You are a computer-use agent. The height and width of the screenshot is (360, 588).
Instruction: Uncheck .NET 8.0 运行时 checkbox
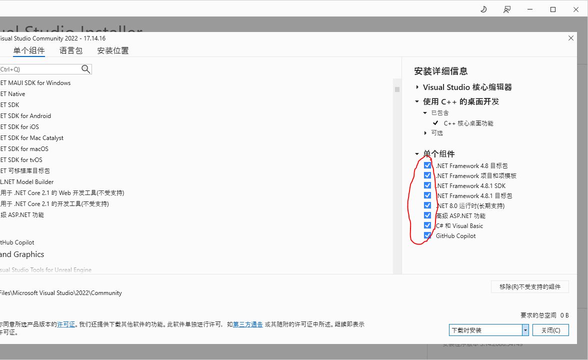427,205
